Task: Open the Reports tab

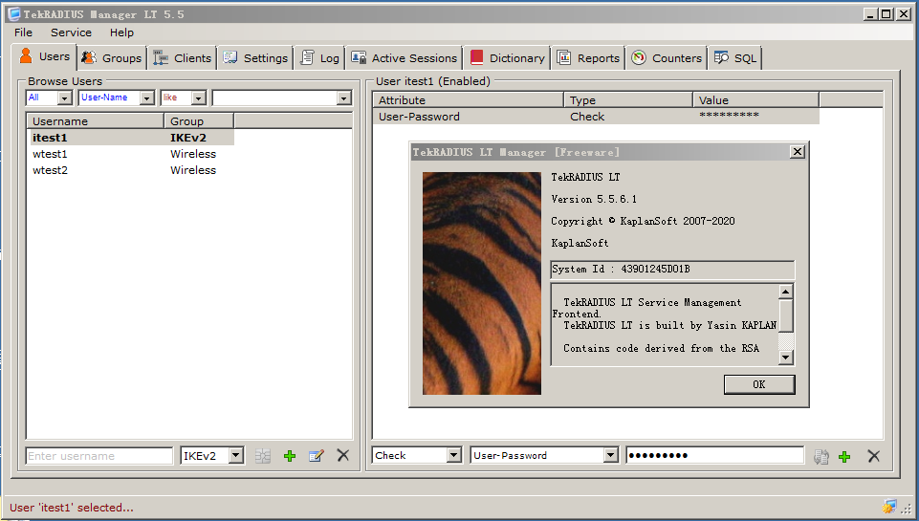Action: (588, 58)
